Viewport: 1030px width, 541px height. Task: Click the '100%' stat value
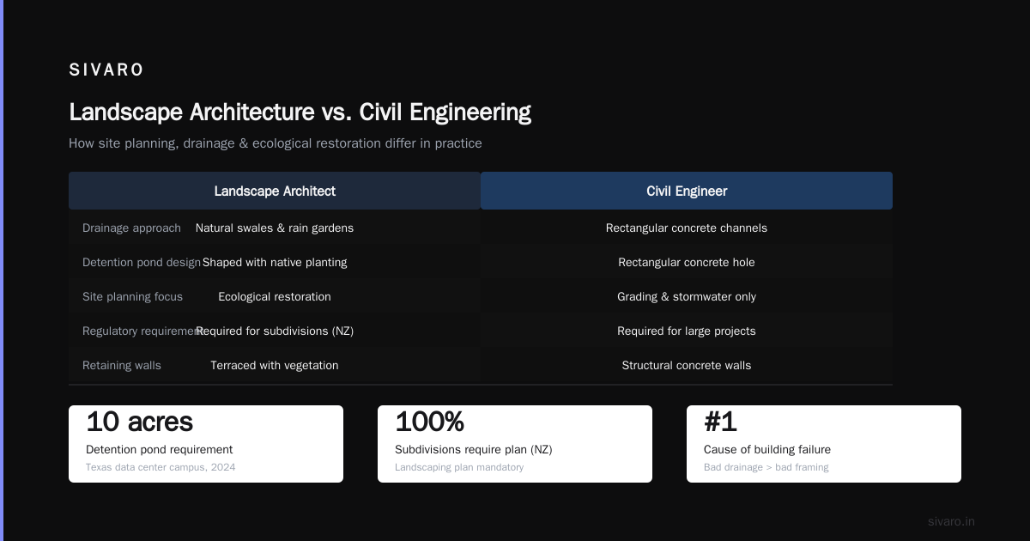pos(429,422)
